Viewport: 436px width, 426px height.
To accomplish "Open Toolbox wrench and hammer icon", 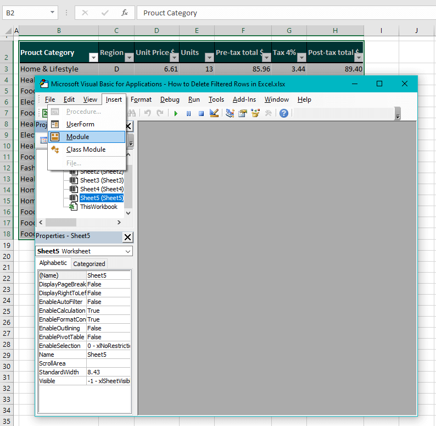I will [268, 113].
